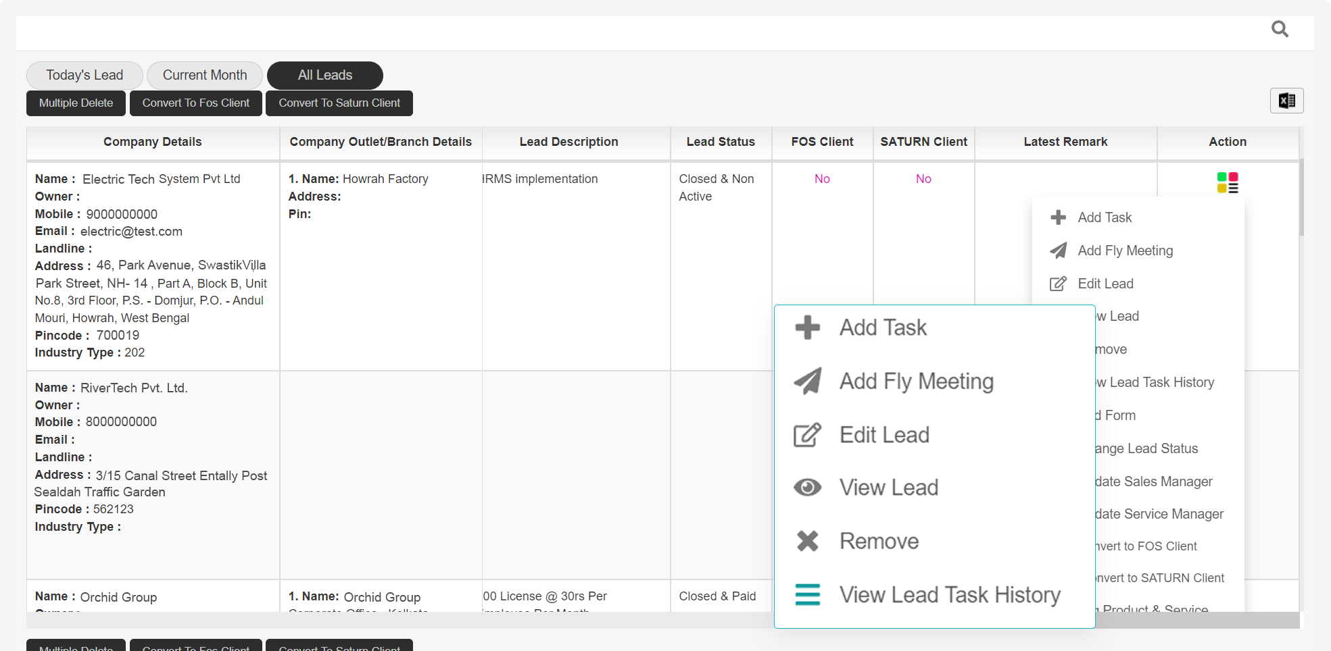Image resolution: width=1331 pixels, height=651 pixels.
Task: Click the large plus icon beside Add Task
Action: 807,328
